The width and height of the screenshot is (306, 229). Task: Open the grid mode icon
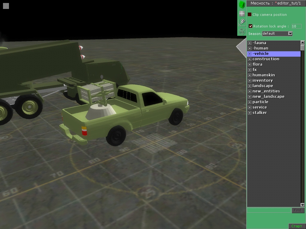click(242, 14)
